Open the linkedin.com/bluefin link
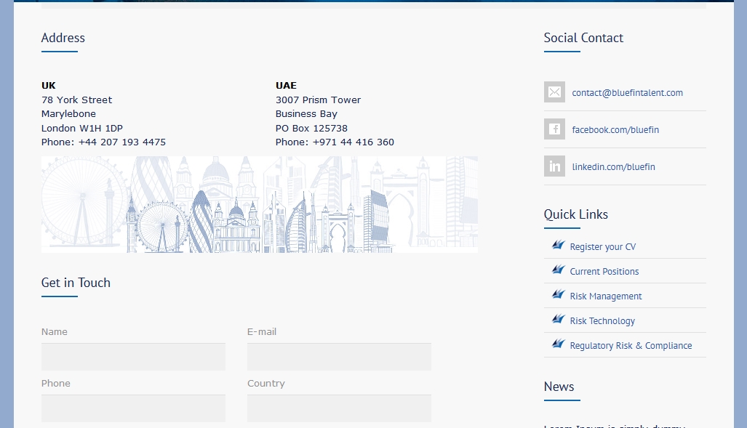Image resolution: width=747 pixels, height=428 pixels. tap(613, 167)
